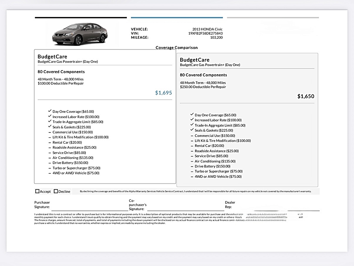
Task: Click Rental Car in $1,695 plan
Action: (x=67, y=143)
